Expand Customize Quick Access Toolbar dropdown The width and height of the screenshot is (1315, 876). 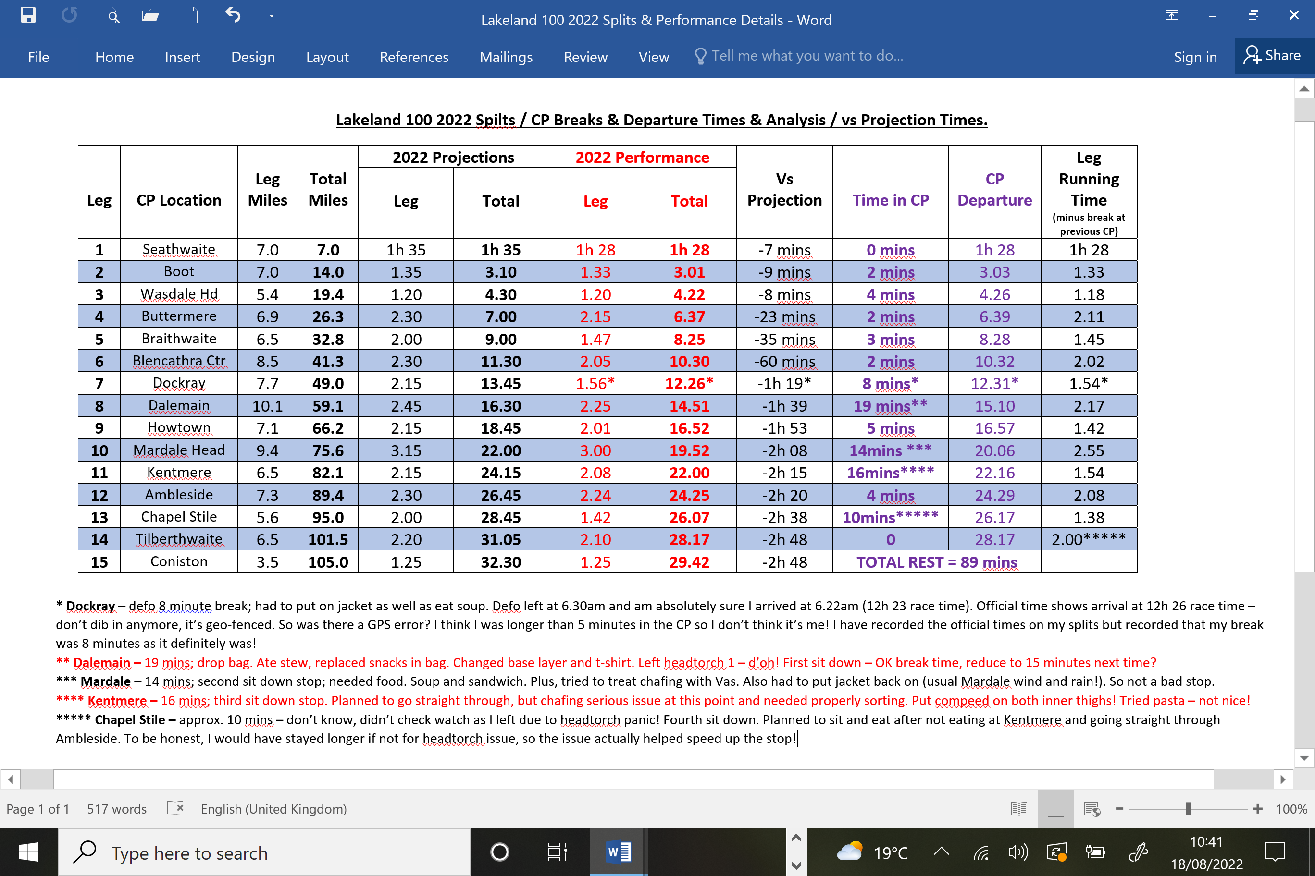(x=272, y=15)
